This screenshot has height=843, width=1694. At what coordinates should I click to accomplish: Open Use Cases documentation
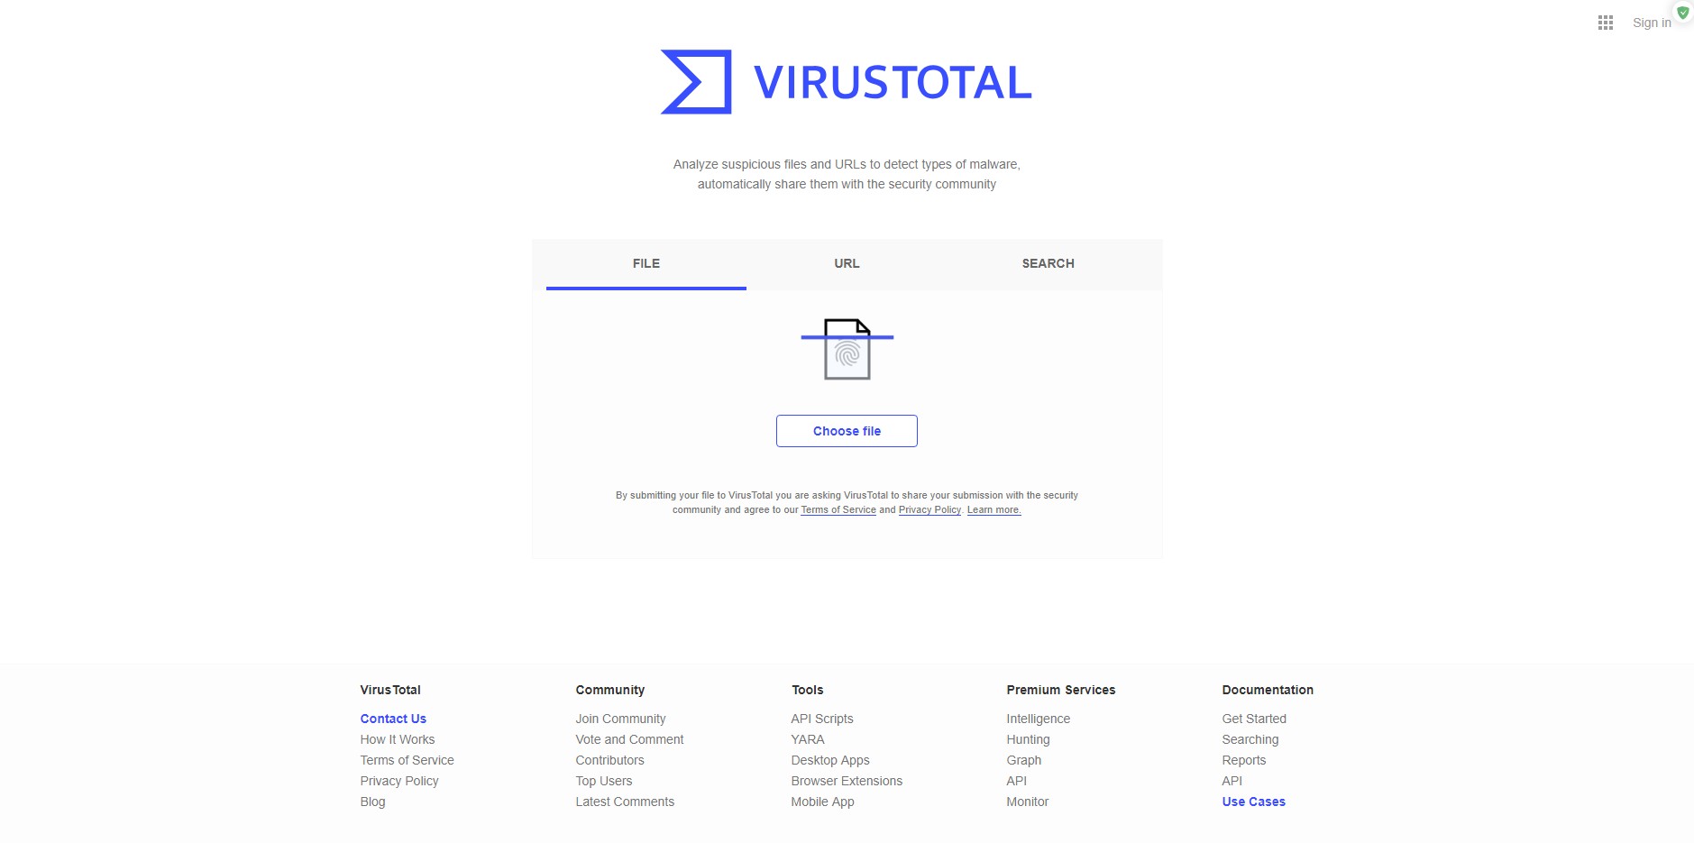coord(1254,802)
